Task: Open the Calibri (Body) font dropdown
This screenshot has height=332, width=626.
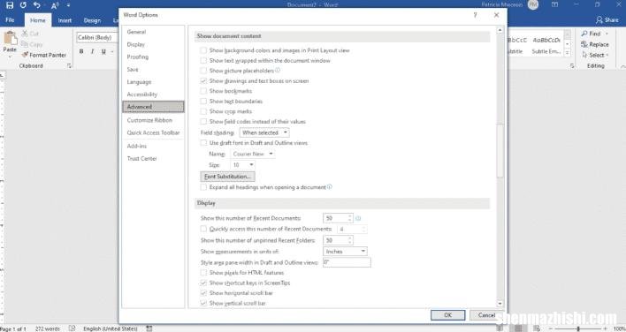Action: 97,37
